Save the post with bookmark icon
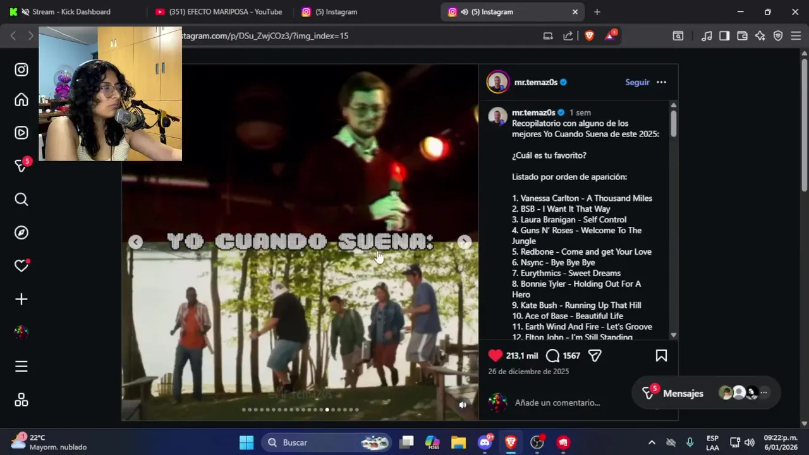Viewport: 809px width, 455px height. click(x=661, y=356)
